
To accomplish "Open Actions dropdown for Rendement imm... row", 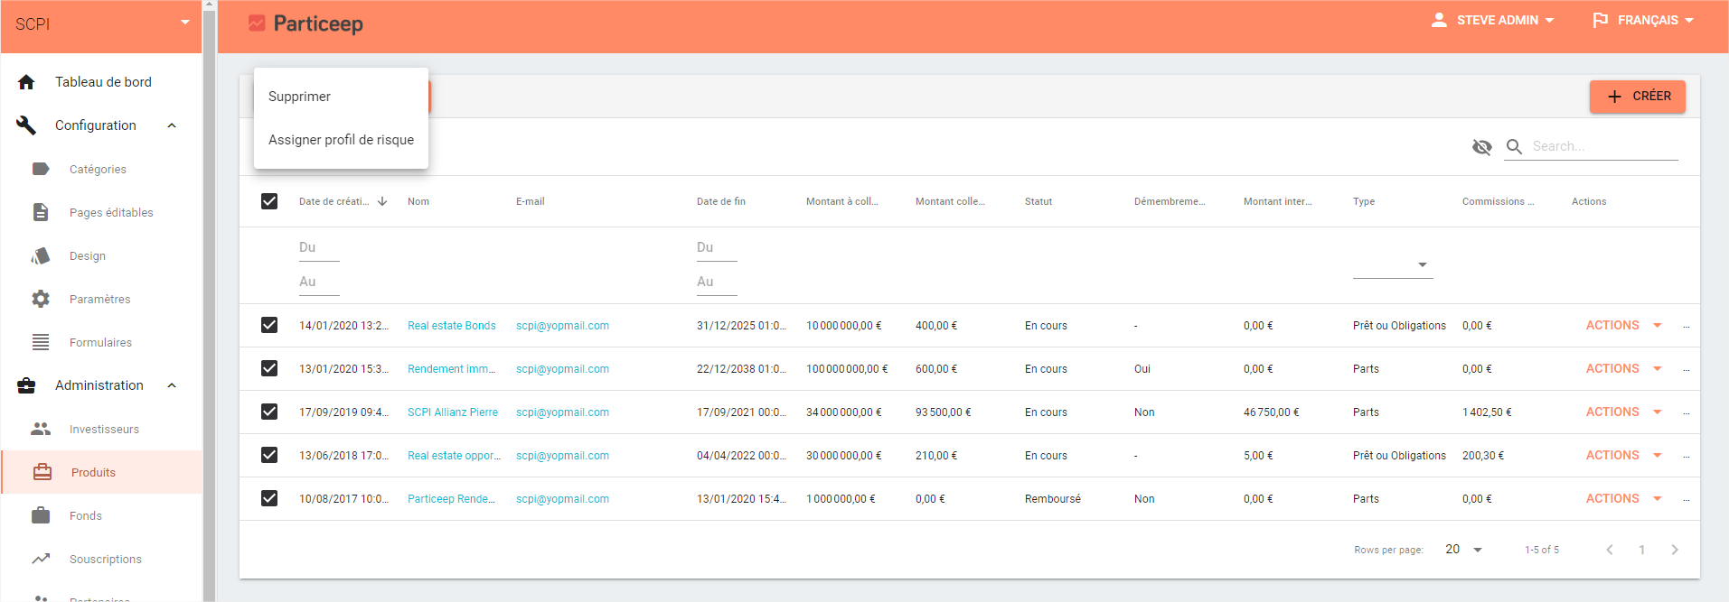I will click(x=1624, y=368).
